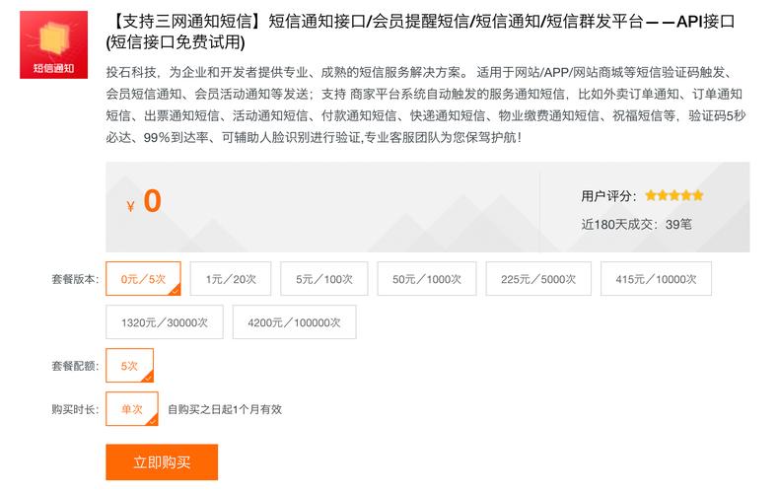Click the 购买时长 label
The height and width of the screenshot is (493, 778).
click(x=75, y=409)
